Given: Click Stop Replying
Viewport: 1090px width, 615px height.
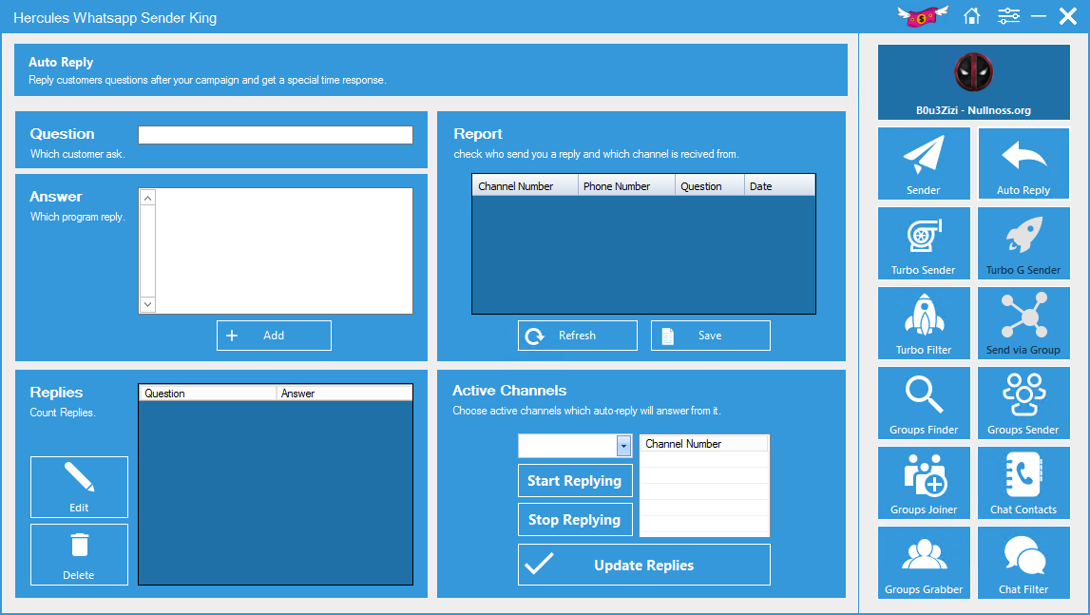Looking at the screenshot, I should [x=575, y=520].
